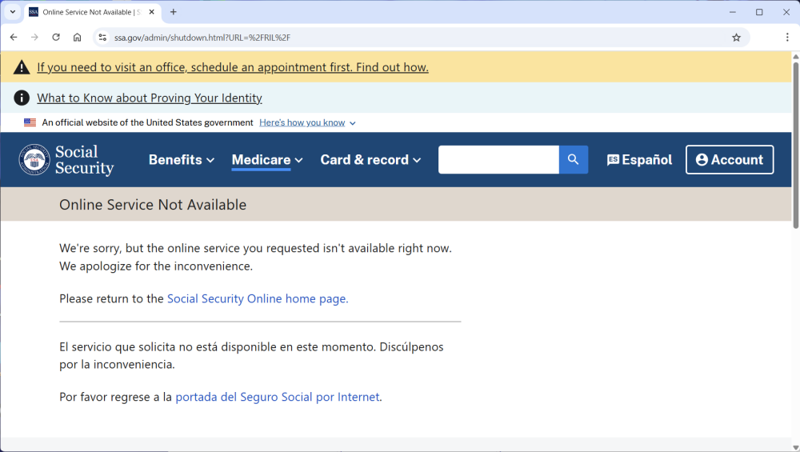
Task: Click the Online Service Not Available heading
Action: tap(153, 205)
